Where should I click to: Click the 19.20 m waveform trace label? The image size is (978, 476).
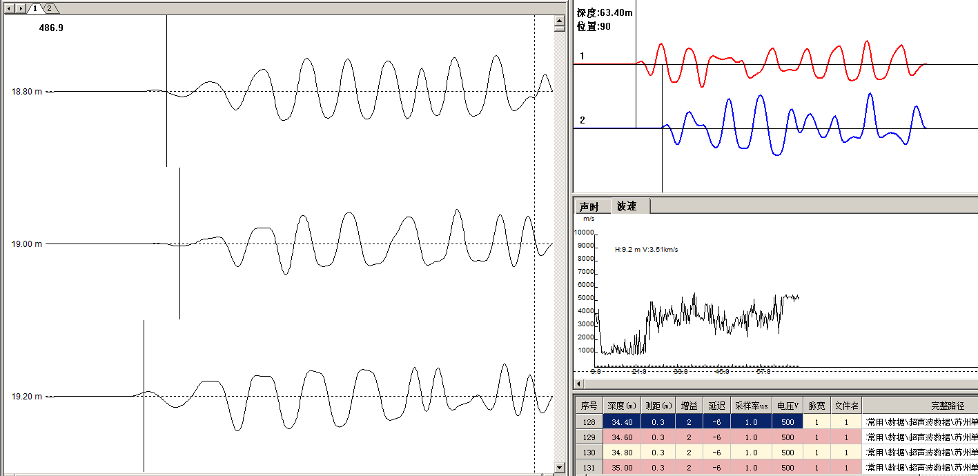click(x=26, y=397)
